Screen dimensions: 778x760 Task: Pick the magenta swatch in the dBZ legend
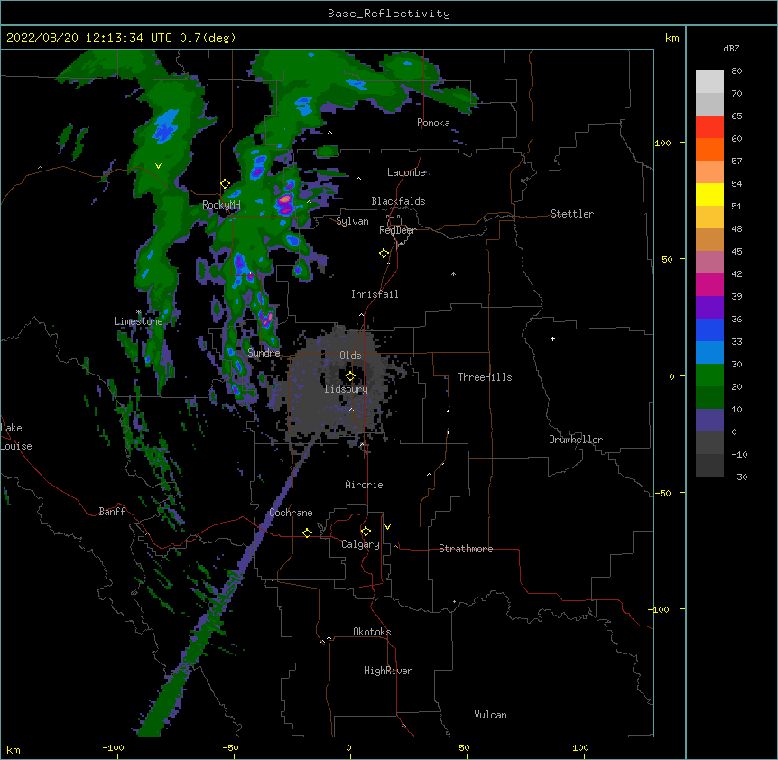pos(709,284)
